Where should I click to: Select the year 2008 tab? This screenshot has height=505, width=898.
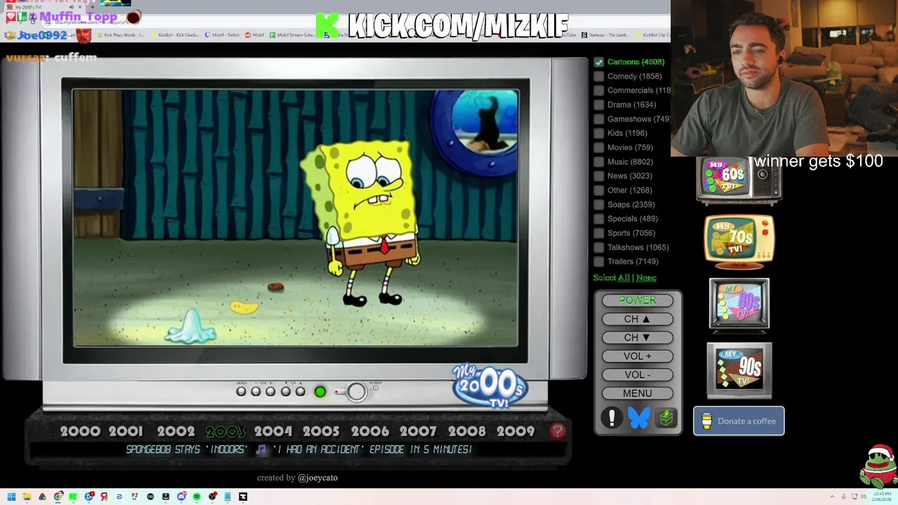tap(467, 431)
